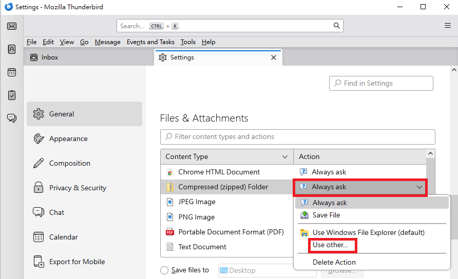Choose Use other... from dropdown
The width and height of the screenshot is (458, 279).
(x=330, y=245)
